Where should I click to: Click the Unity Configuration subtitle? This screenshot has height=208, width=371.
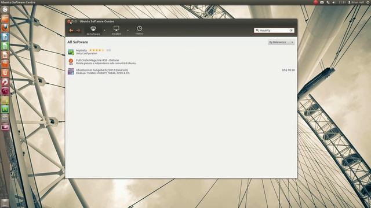click(x=86, y=54)
